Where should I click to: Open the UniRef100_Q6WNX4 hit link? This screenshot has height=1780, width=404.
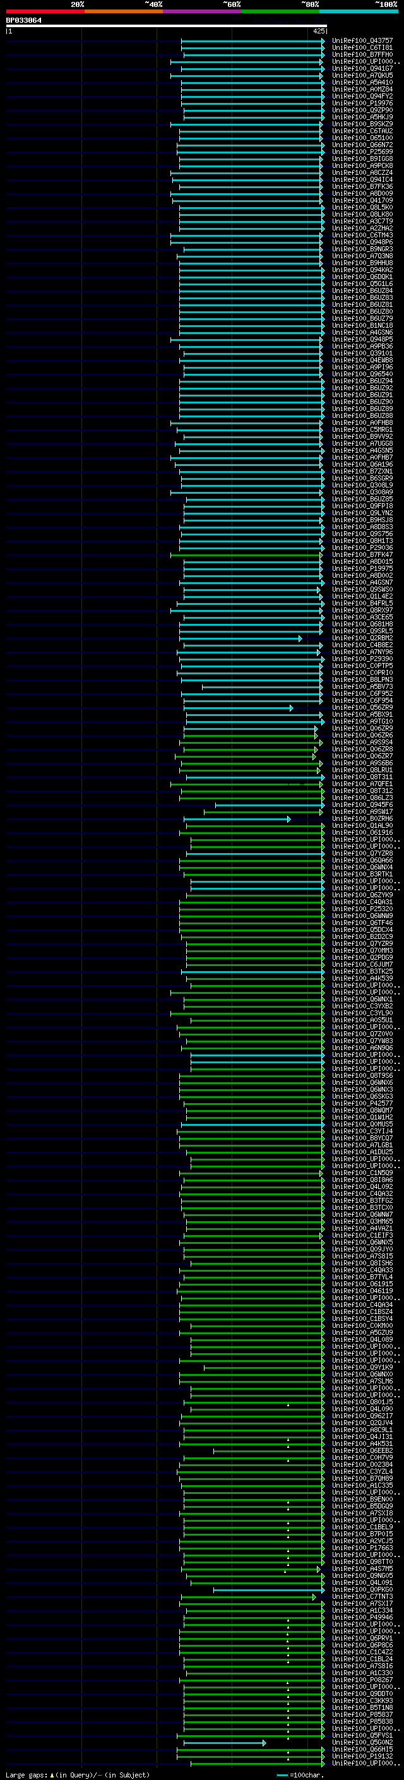[362, 867]
